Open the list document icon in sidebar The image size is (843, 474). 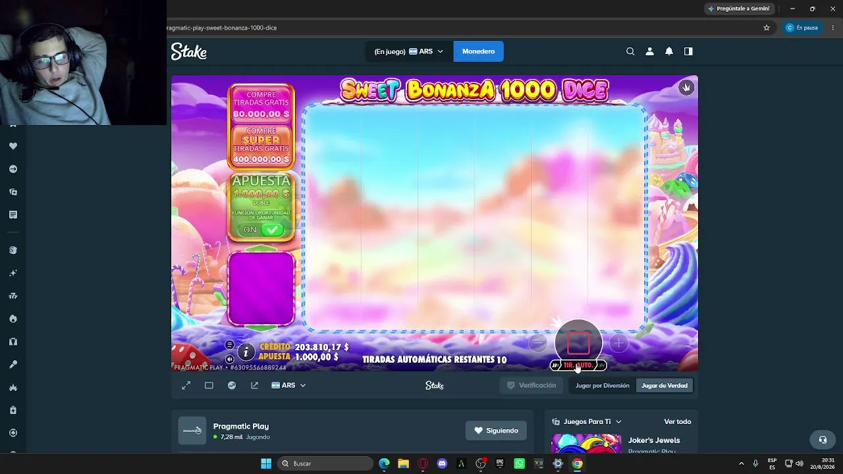13,215
